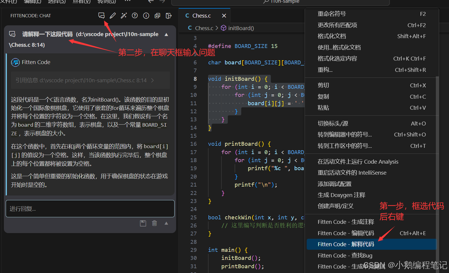Click the Fitten Code logo avatar

pos(15,62)
